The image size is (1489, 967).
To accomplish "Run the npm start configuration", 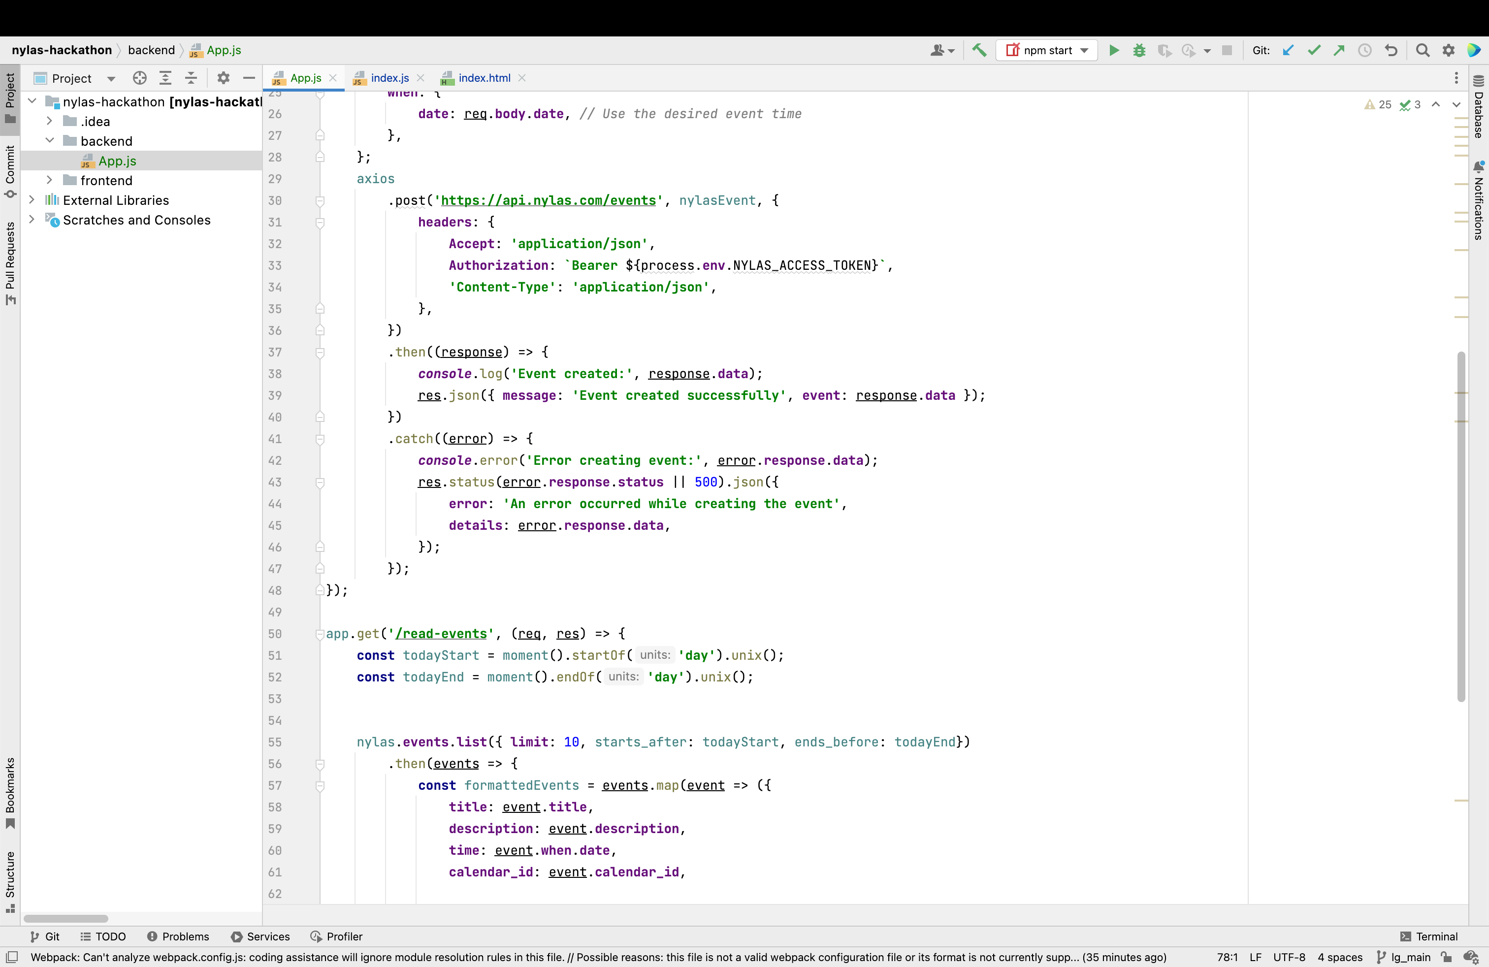I will click(x=1114, y=50).
